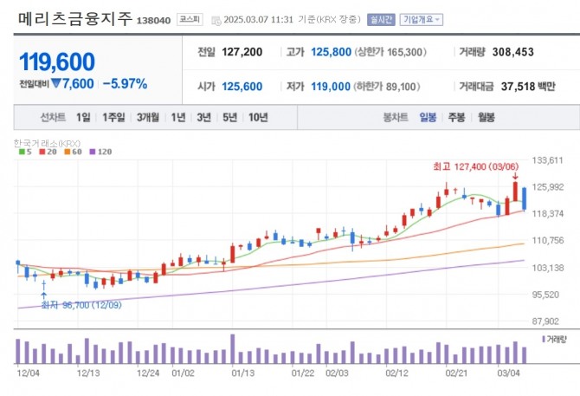Click the red arrow at the 127,400 high marker
Screen dimensions: 580x396
pyautogui.click(x=516, y=176)
